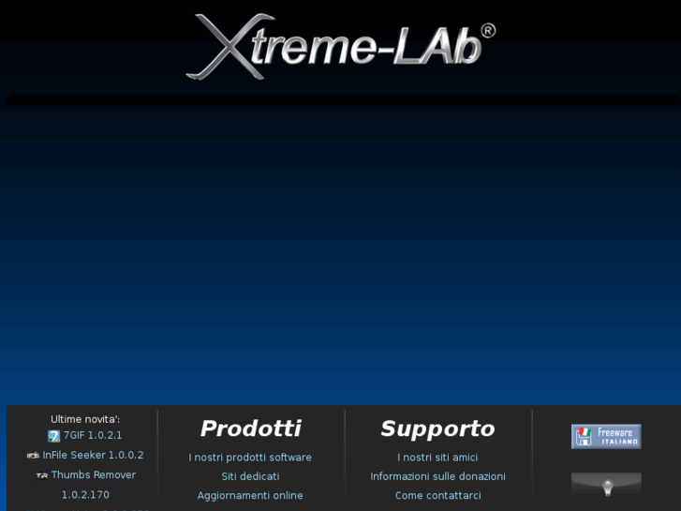
Task: Click the InFile Seeker icon
Action: [x=33, y=456]
